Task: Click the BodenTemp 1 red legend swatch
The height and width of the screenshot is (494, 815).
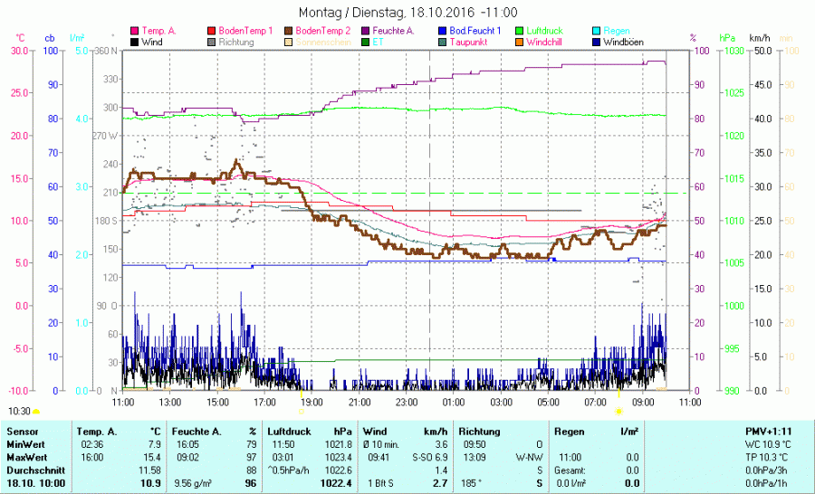Action: coord(213,31)
